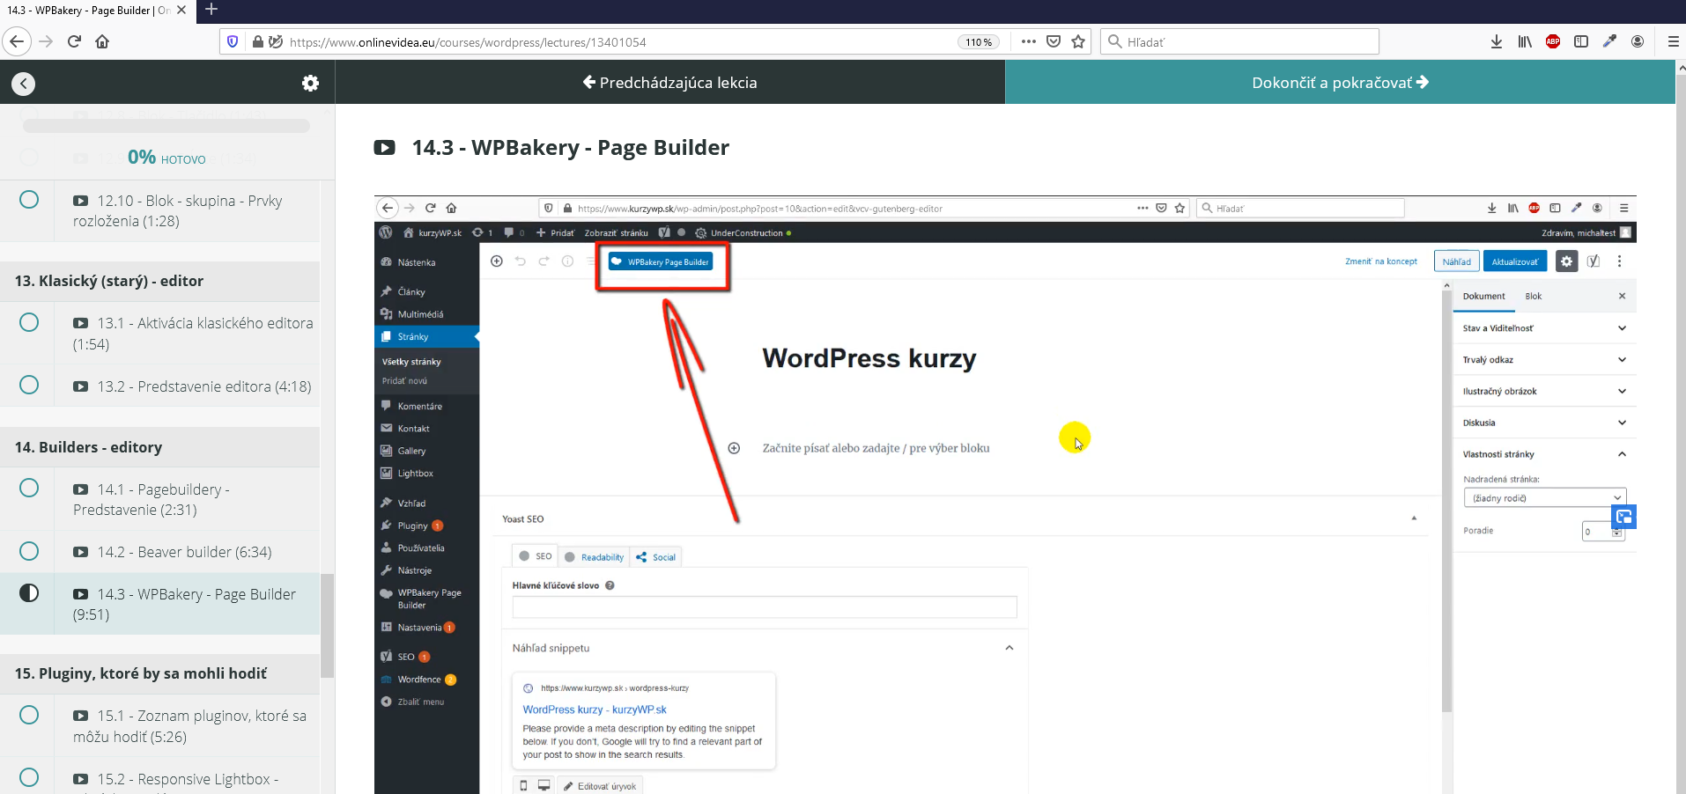This screenshot has height=794, width=1686.
Task: Go to browser home page icon
Action: (x=102, y=41)
